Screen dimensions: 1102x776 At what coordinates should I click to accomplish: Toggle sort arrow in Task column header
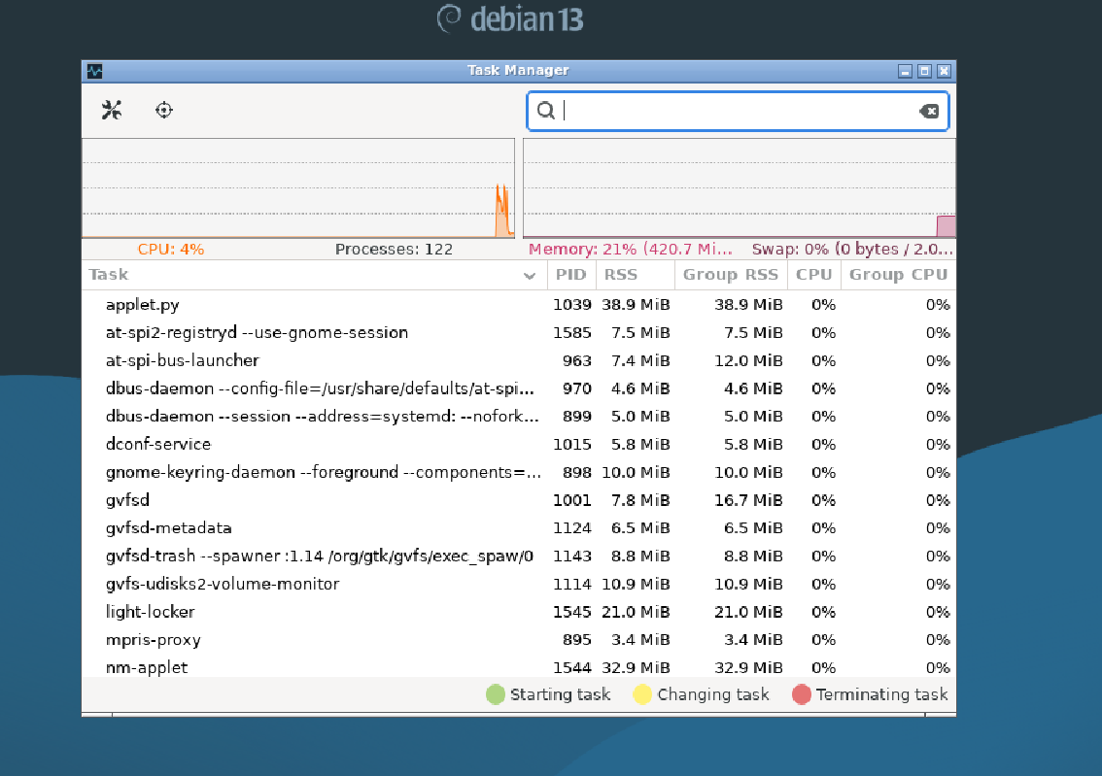[x=530, y=276]
